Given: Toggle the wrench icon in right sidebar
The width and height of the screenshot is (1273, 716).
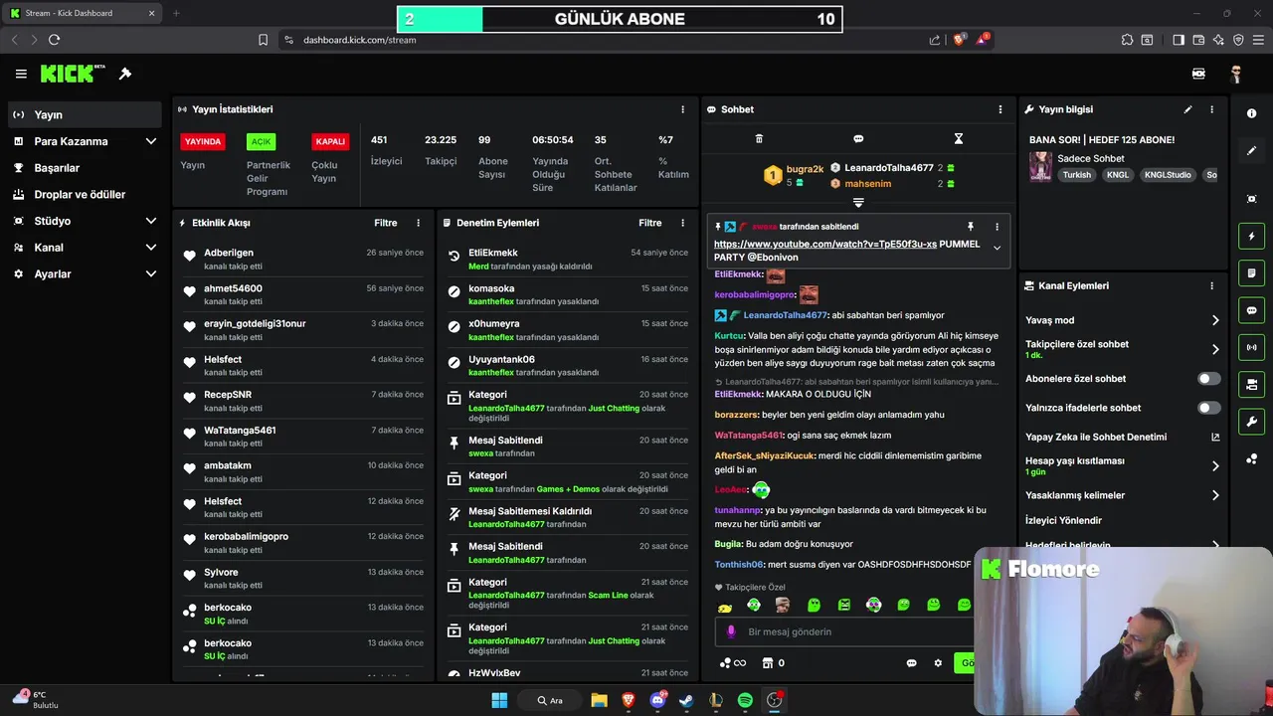Looking at the screenshot, I should click(x=1251, y=422).
